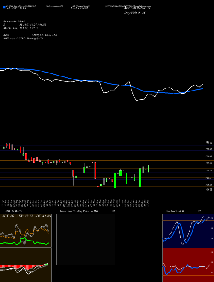Click the 164.46 price axis label
The width and height of the screenshot is (214, 282).
[x=209, y=156]
